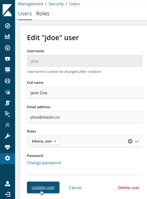Click the Update user button
147x199 pixels.
[x=43, y=187]
